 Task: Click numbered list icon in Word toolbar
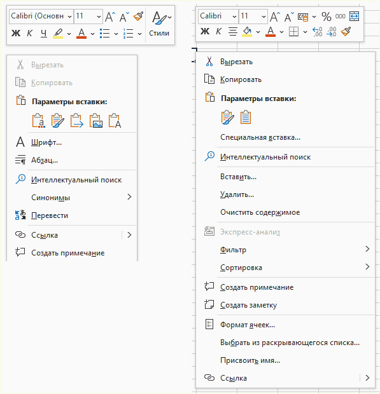click(129, 33)
